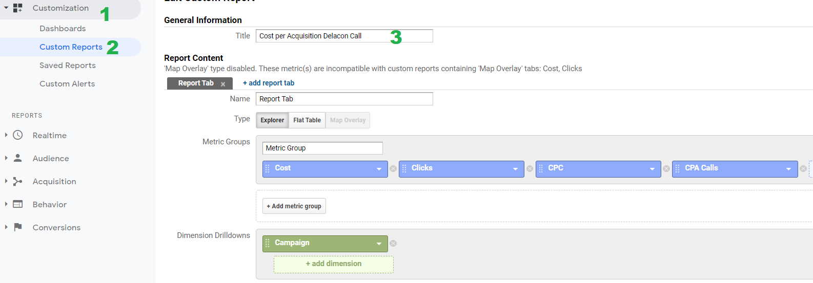Image resolution: width=813 pixels, height=283 pixels.
Task: Click the Realtime label in sidebar
Action: (x=50, y=136)
